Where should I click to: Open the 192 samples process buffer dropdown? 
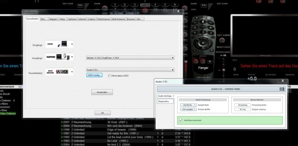188,109
